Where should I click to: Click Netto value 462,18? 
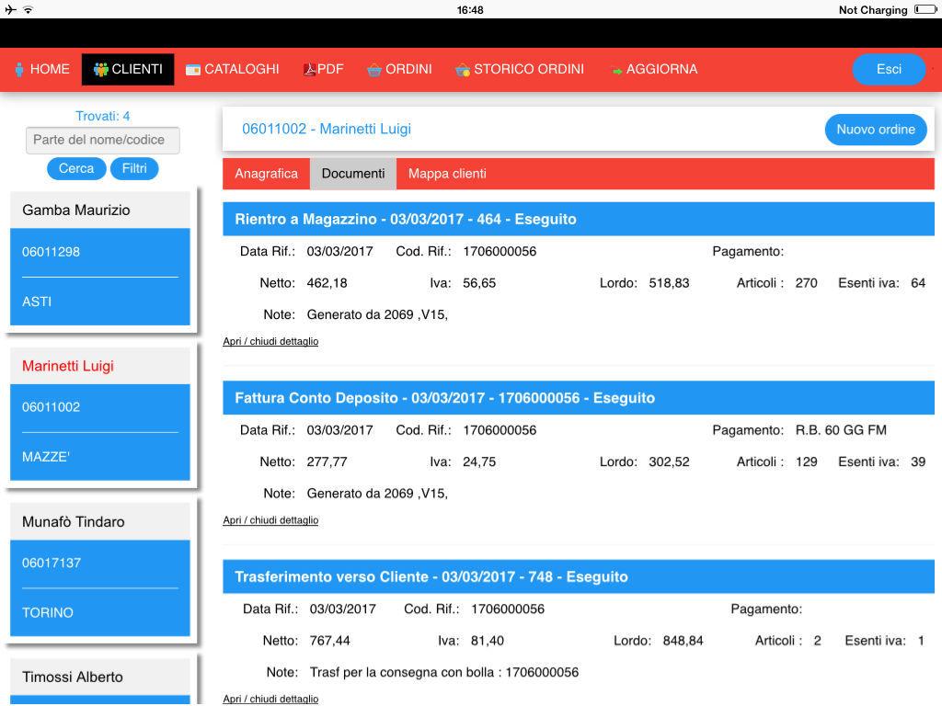(x=327, y=283)
